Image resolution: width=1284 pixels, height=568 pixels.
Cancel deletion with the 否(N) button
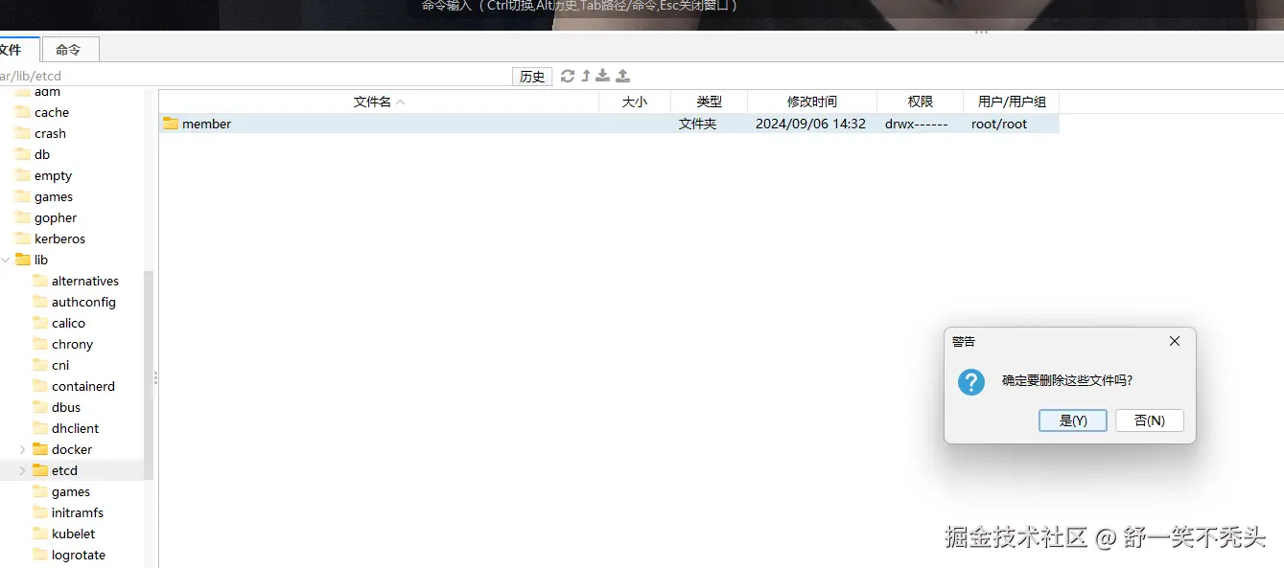[1149, 420]
